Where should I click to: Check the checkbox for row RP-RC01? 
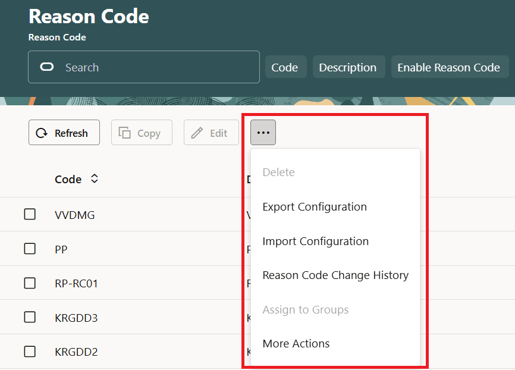pyautogui.click(x=30, y=283)
